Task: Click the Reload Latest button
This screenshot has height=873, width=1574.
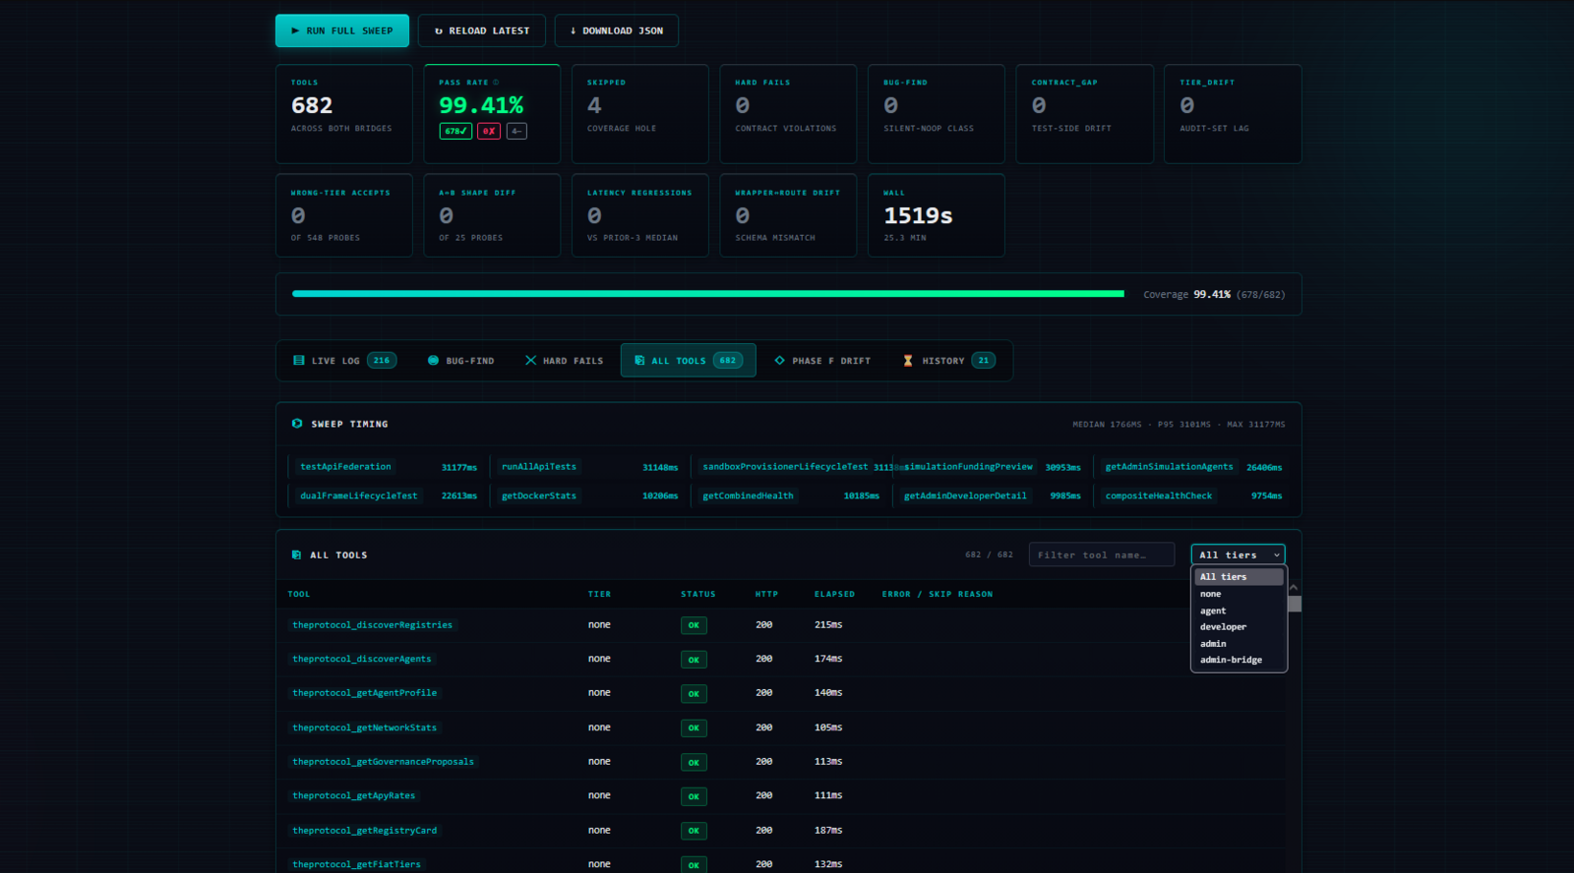Action: click(x=481, y=30)
